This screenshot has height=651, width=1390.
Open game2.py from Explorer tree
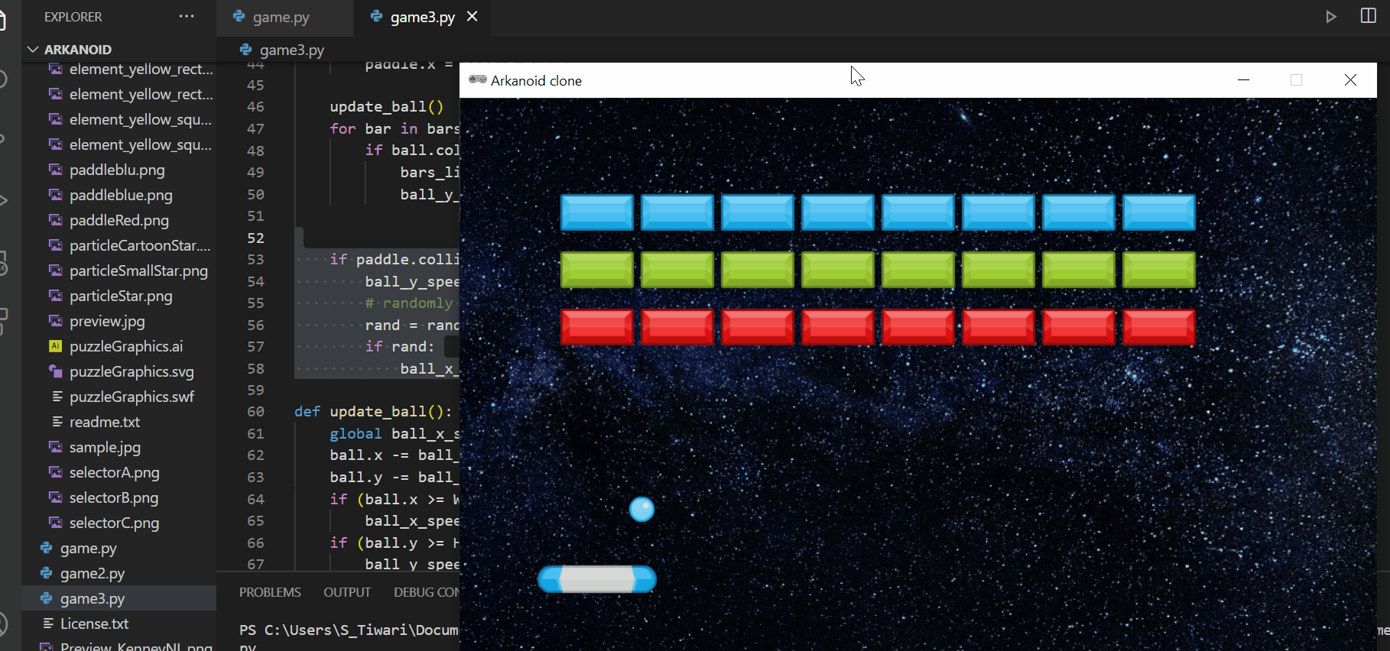pyautogui.click(x=93, y=573)
